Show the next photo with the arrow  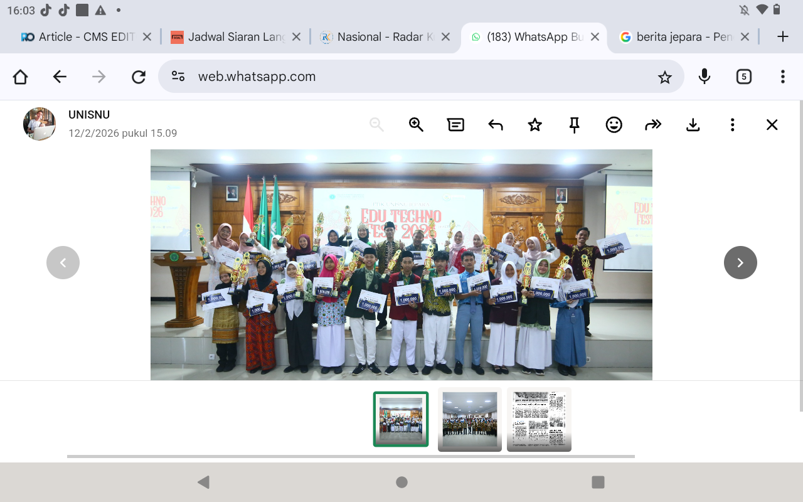tap(740, 262)
